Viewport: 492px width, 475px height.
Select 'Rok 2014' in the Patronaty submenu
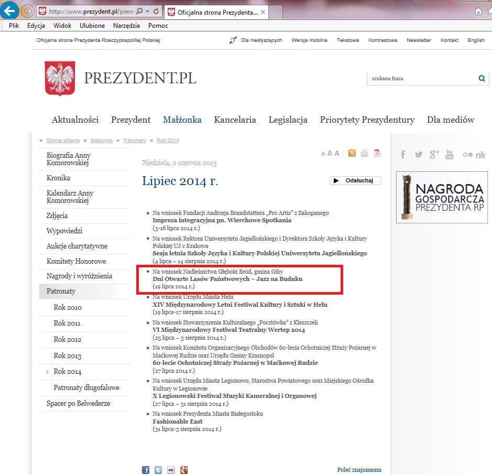click(67, 372)
